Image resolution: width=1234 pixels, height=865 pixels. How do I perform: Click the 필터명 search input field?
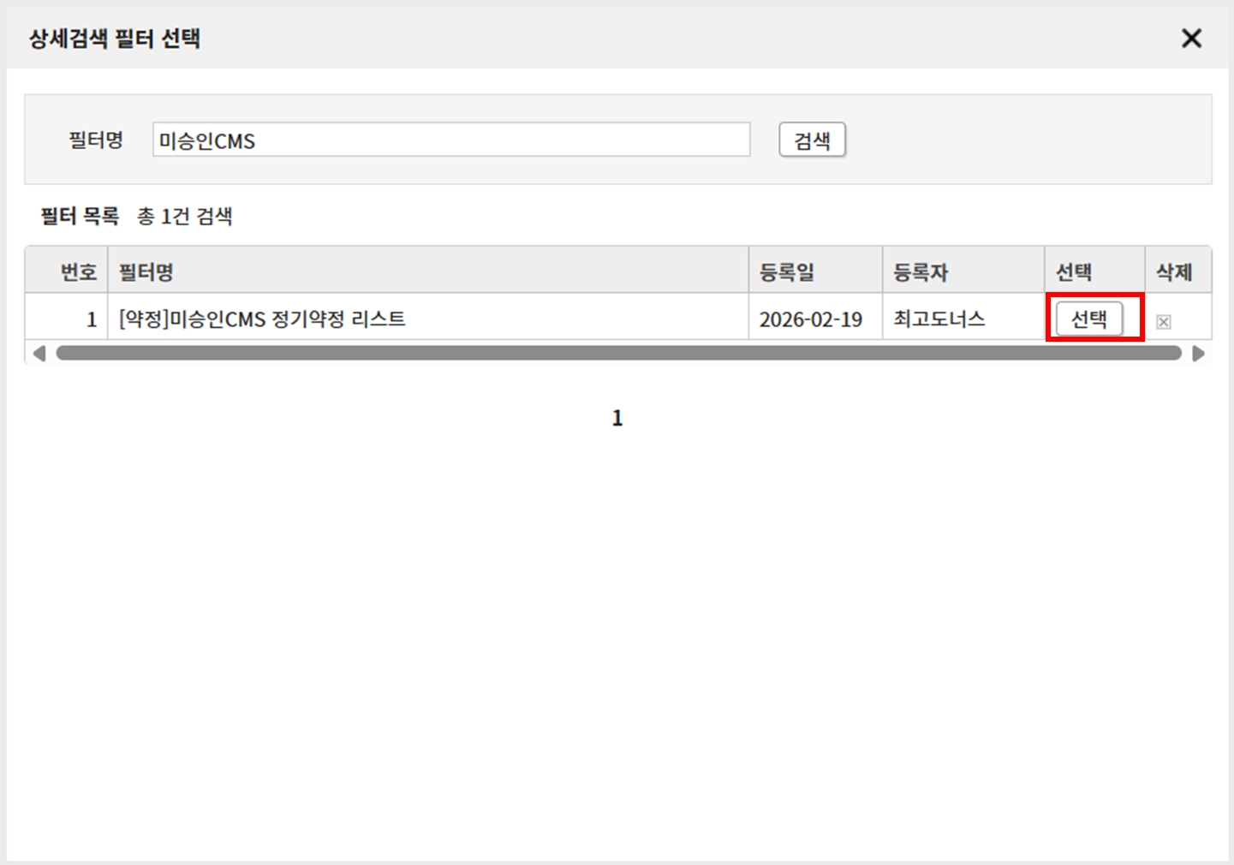pyautogui.click(x=451, y=140)
